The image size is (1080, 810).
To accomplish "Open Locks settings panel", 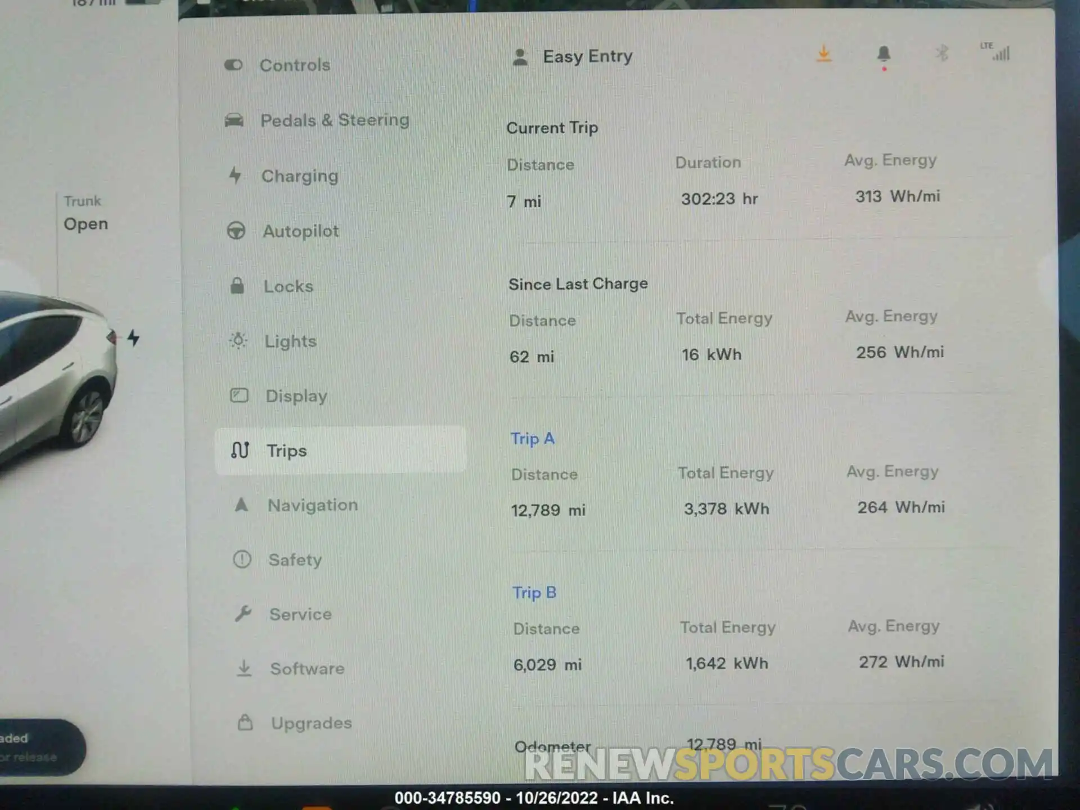I will tap(289, 286).
